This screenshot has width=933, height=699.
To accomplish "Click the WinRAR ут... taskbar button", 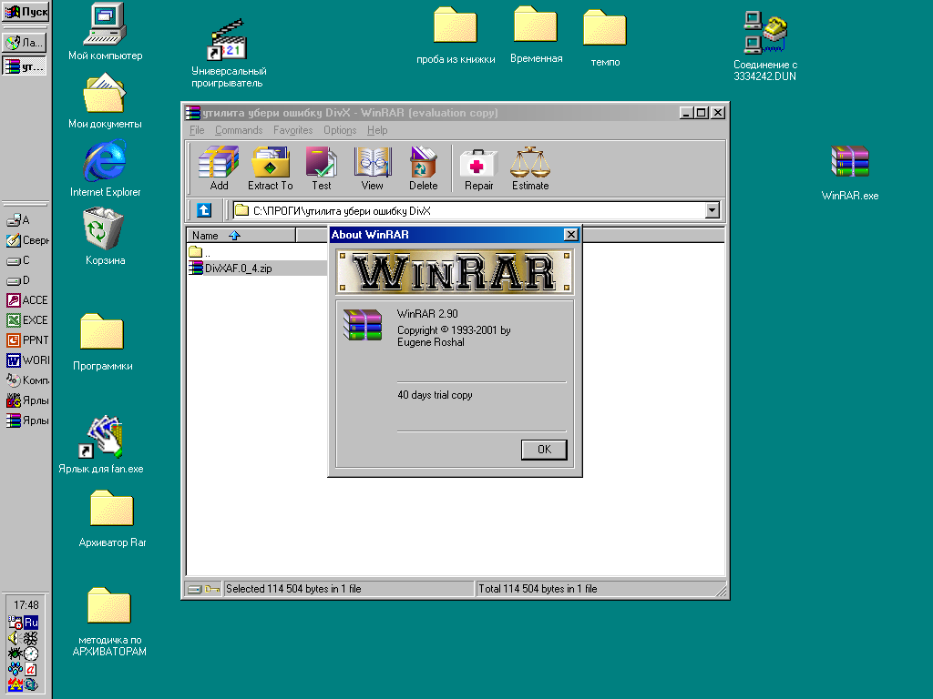I will point(25,66).
